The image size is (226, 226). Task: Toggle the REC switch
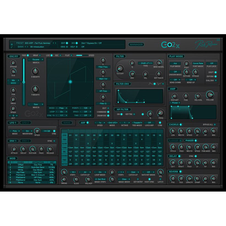tap(60, 55)
